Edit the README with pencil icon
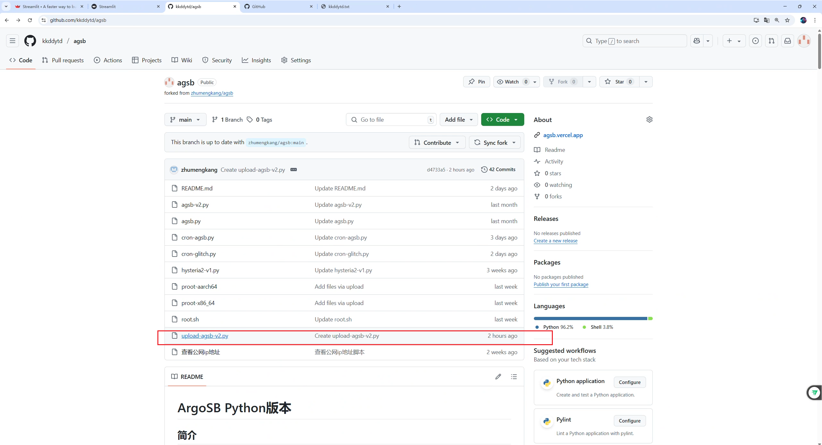The width and height of the screenshot is (822, 445). [498, 377]
